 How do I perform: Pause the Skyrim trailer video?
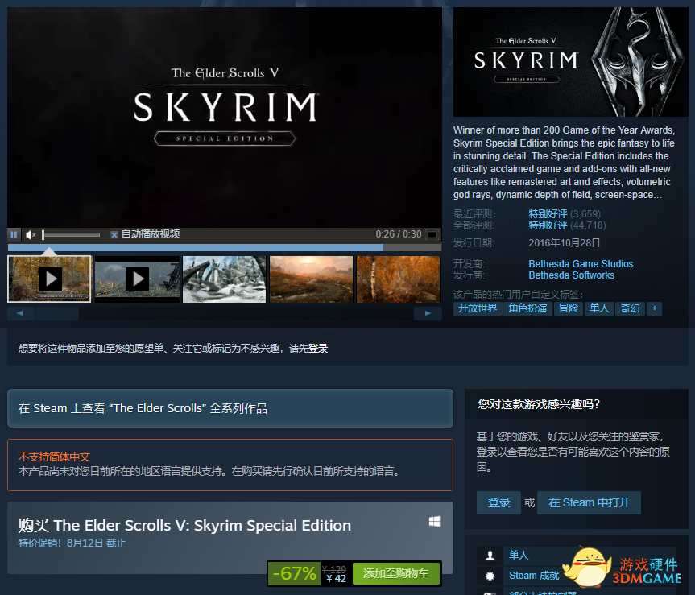pyautogui.click(x=14, y=234)
